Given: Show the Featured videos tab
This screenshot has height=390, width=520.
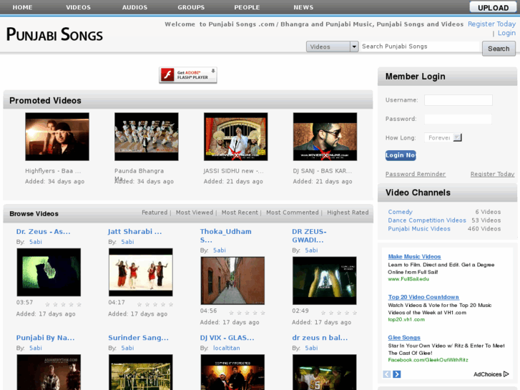Looking at the screenshot, I should tap(154, 213).
